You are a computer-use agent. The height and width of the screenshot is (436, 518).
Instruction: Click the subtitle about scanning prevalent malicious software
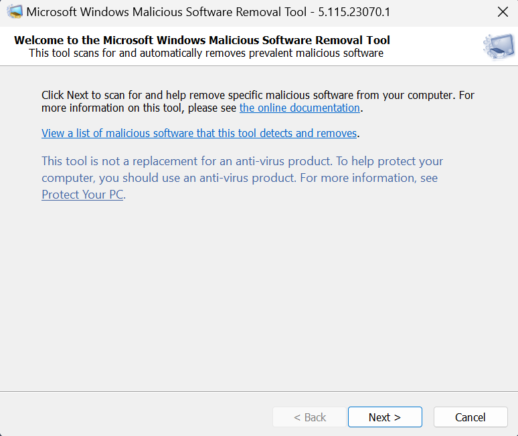coord(206,53)
